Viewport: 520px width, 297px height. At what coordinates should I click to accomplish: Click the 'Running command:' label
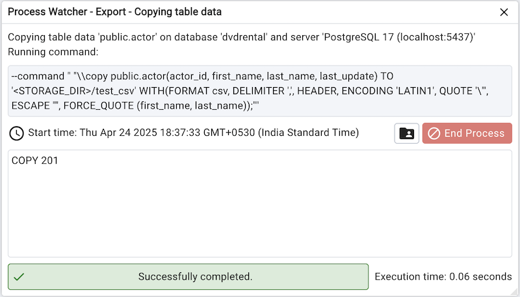[x=53, y=51]
